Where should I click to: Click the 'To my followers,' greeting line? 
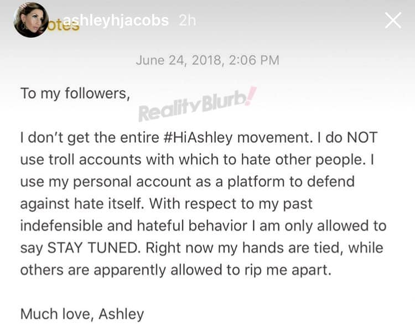coord(75,94)
